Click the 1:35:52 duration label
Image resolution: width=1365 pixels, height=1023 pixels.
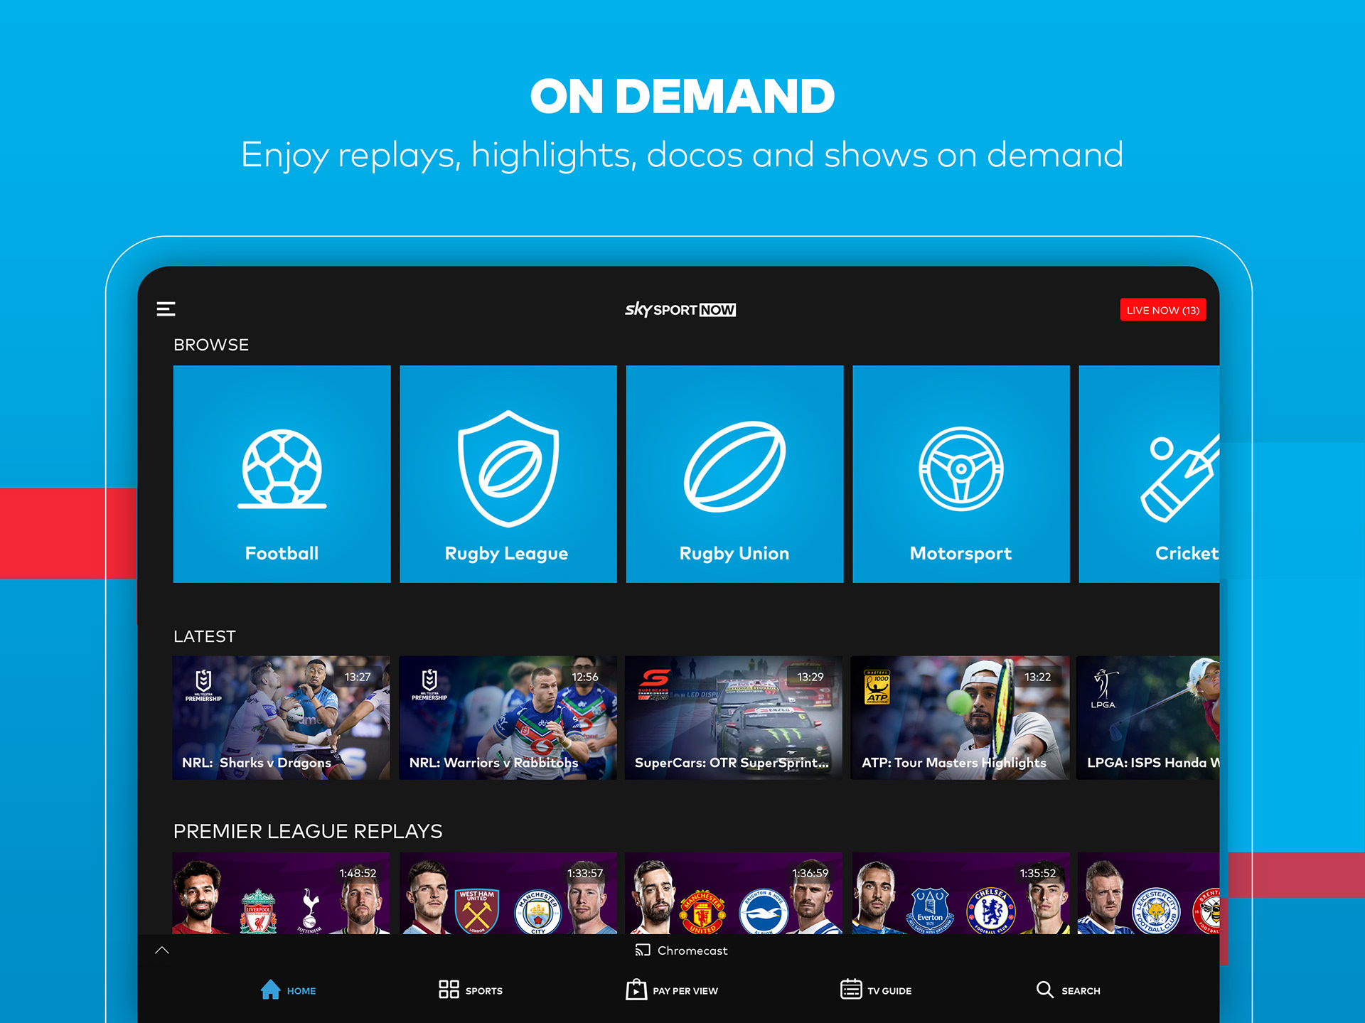[1037, 873]
